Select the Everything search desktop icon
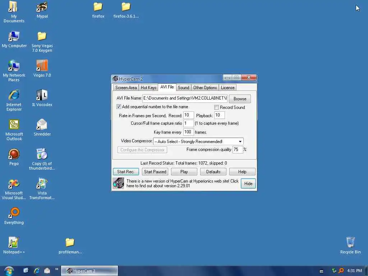This screenshot has height=276, width=368. pos(14,216)
